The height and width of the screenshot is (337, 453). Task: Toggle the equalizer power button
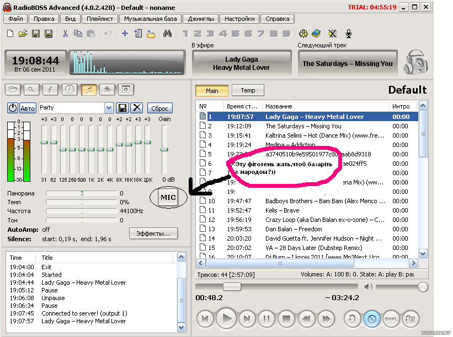[13, 108]
